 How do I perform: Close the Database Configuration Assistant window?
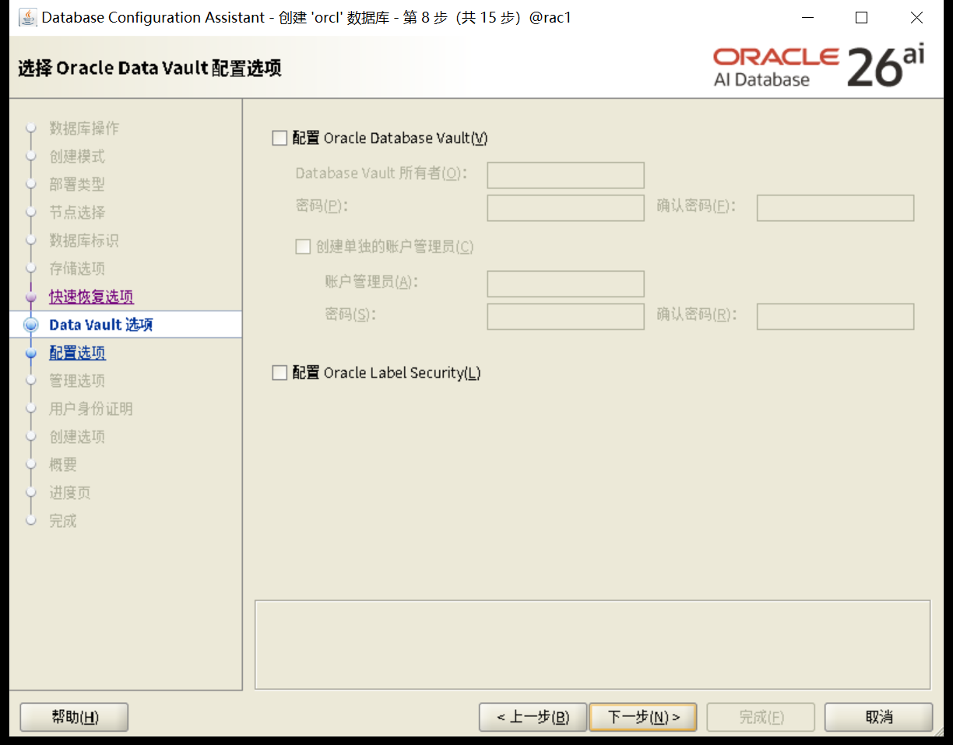916,17
